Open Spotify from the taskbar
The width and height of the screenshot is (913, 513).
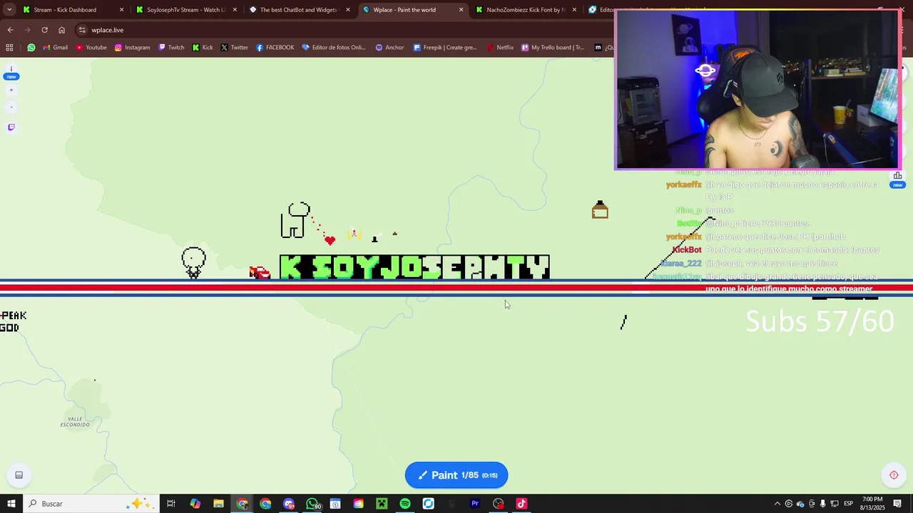coord(405,504)
